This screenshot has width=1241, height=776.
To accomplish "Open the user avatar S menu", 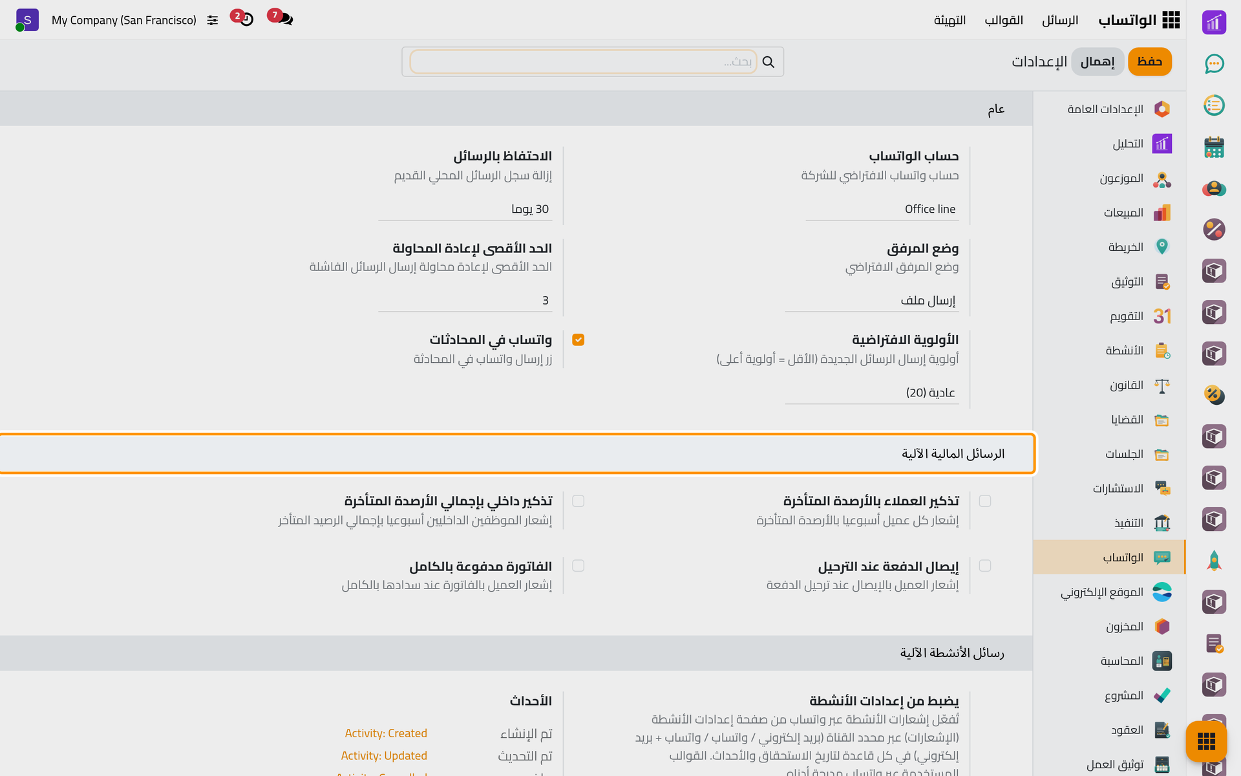I will pyautogui.click(x=27, y=20).
